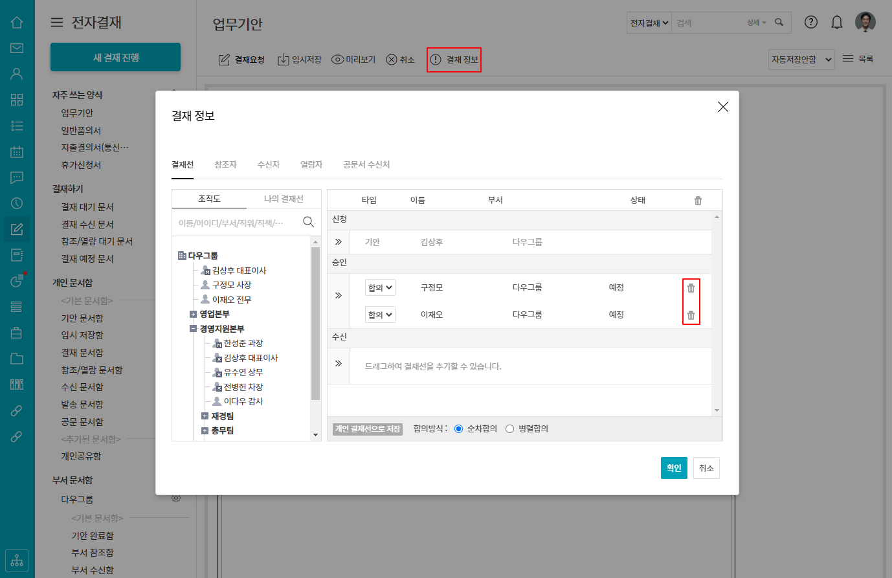Select 병렬합의 radio button
This screenshot has height=578, width=892.
[x=510, y=429]
